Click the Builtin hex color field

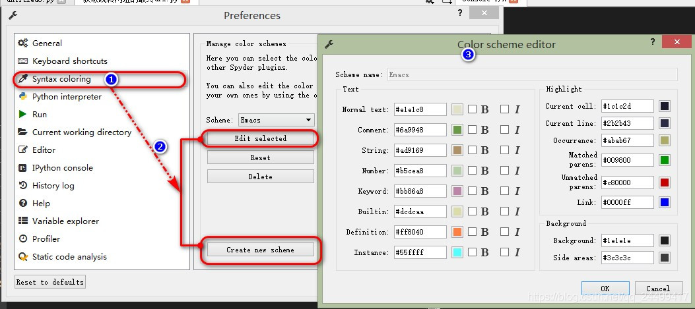(420, 211)
